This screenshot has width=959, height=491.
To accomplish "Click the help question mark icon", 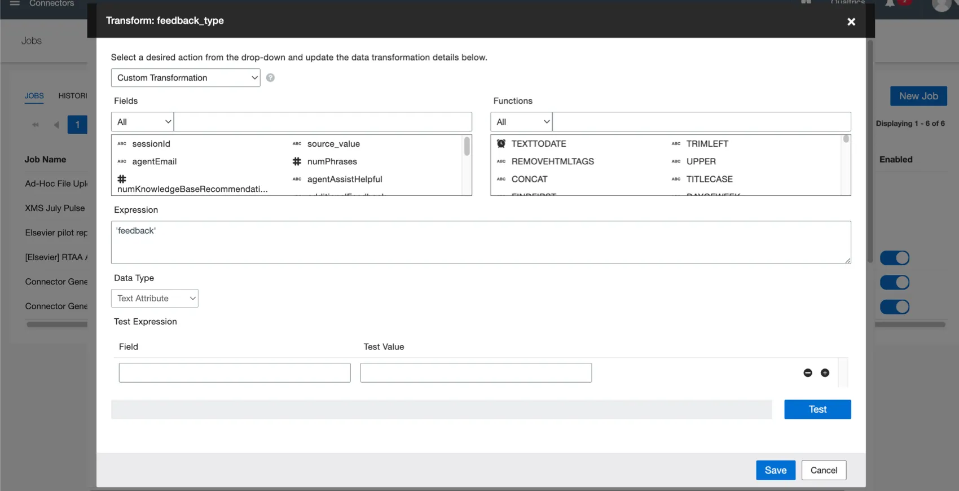I will point(270,78).
